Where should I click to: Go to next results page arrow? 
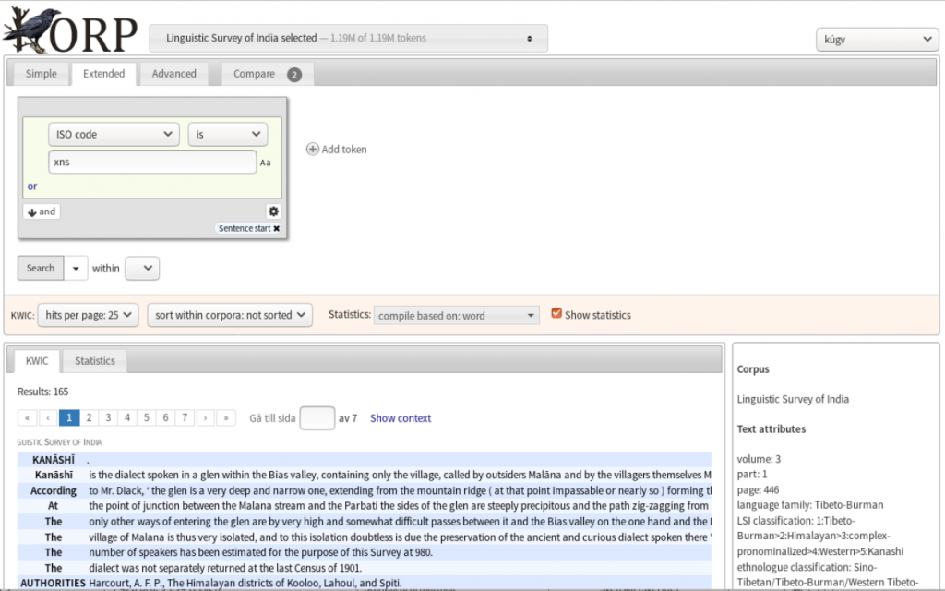(206, 418)
